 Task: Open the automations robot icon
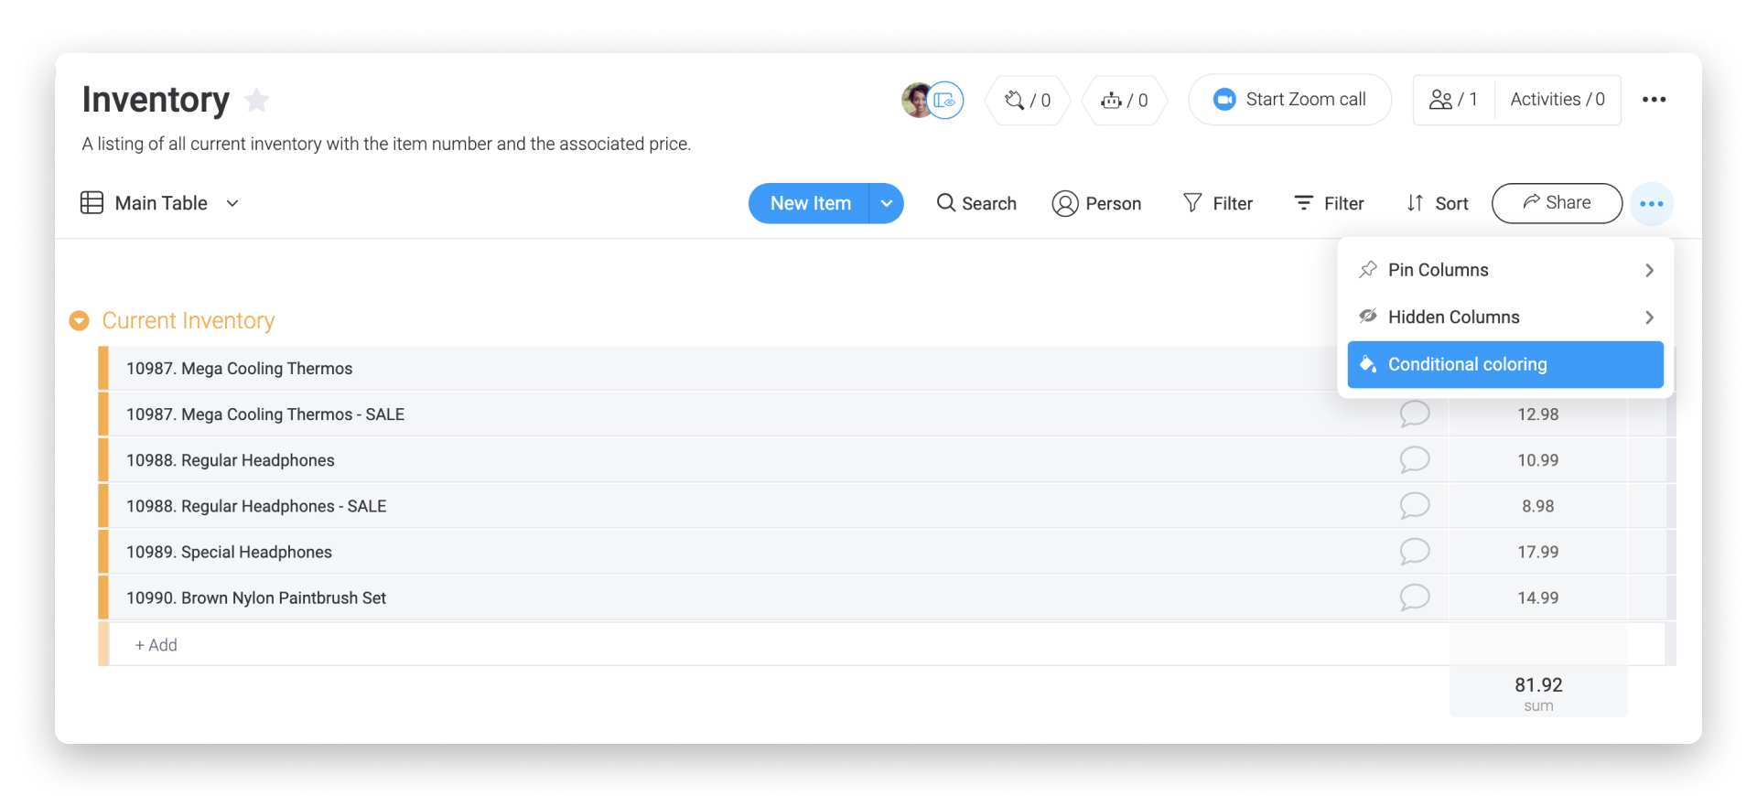(1125, 100)
